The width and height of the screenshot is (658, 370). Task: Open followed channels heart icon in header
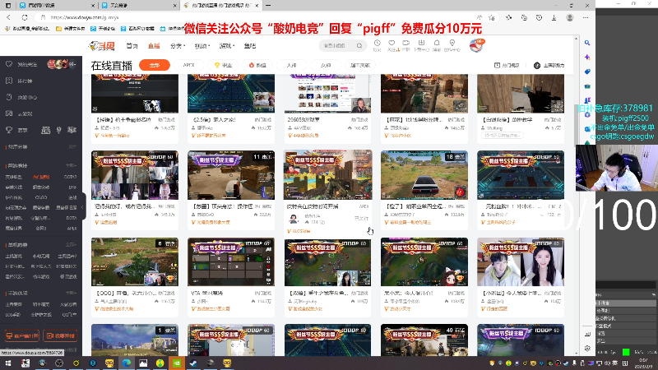(392, 43)
